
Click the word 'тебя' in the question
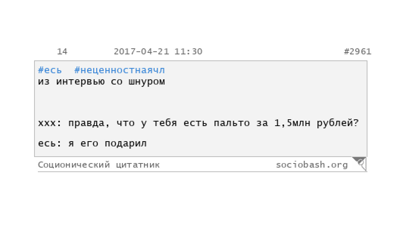pos(165,123)
